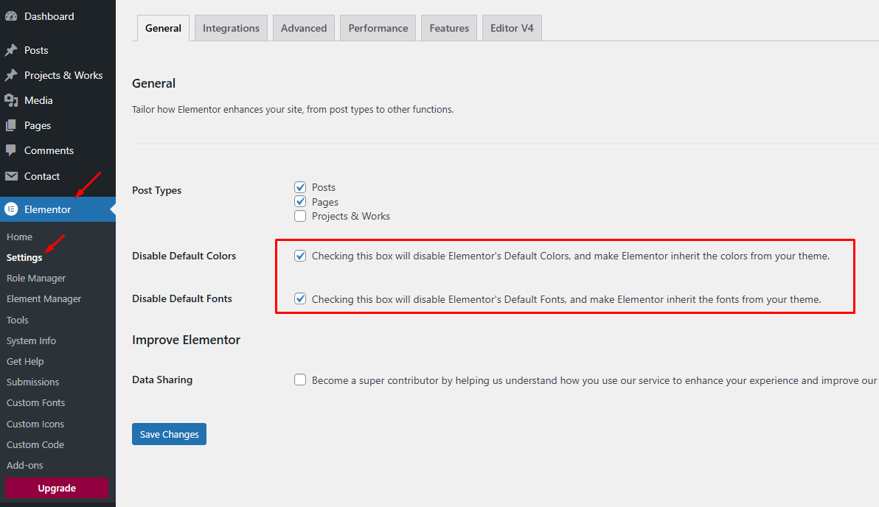Screen dimensions: 879x507
Task: Open Dashboard from the admin menu
Action: [x=58, y=16]
